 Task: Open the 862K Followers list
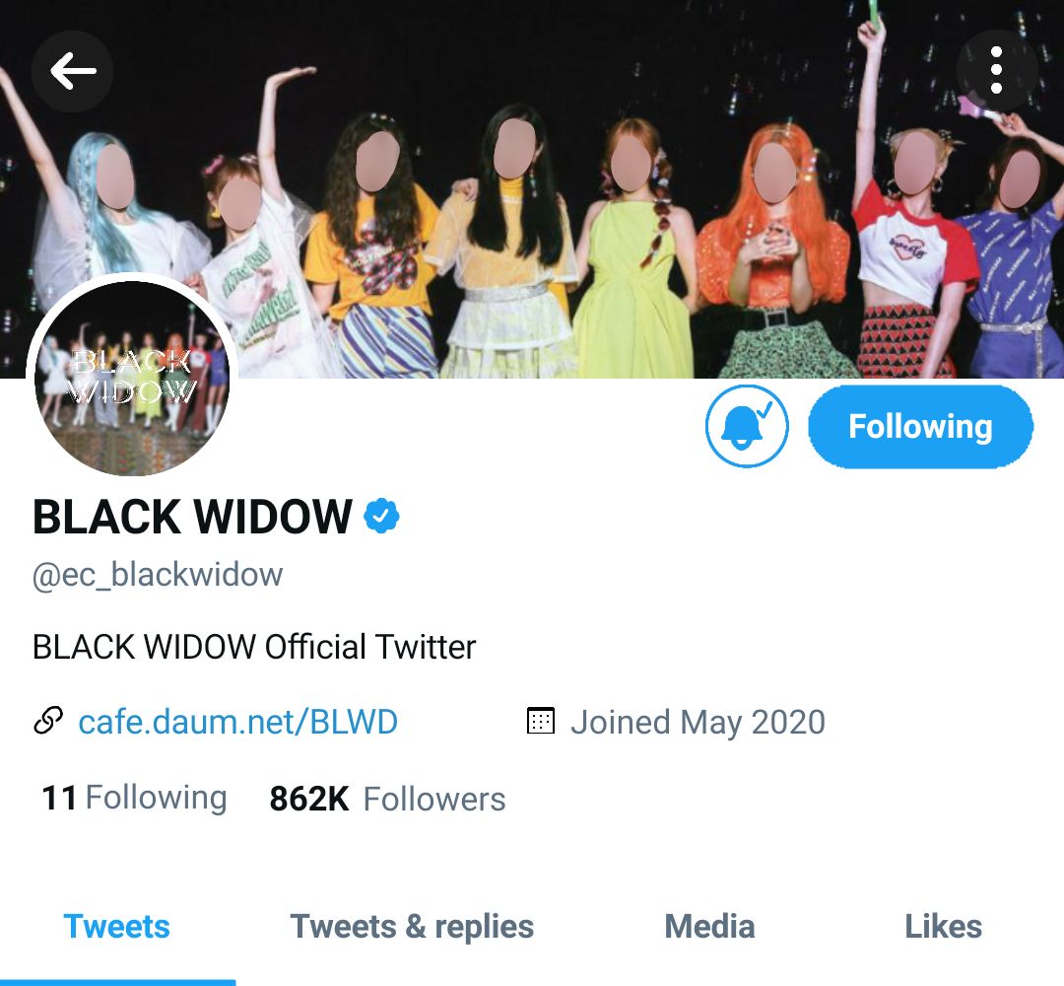387,799
